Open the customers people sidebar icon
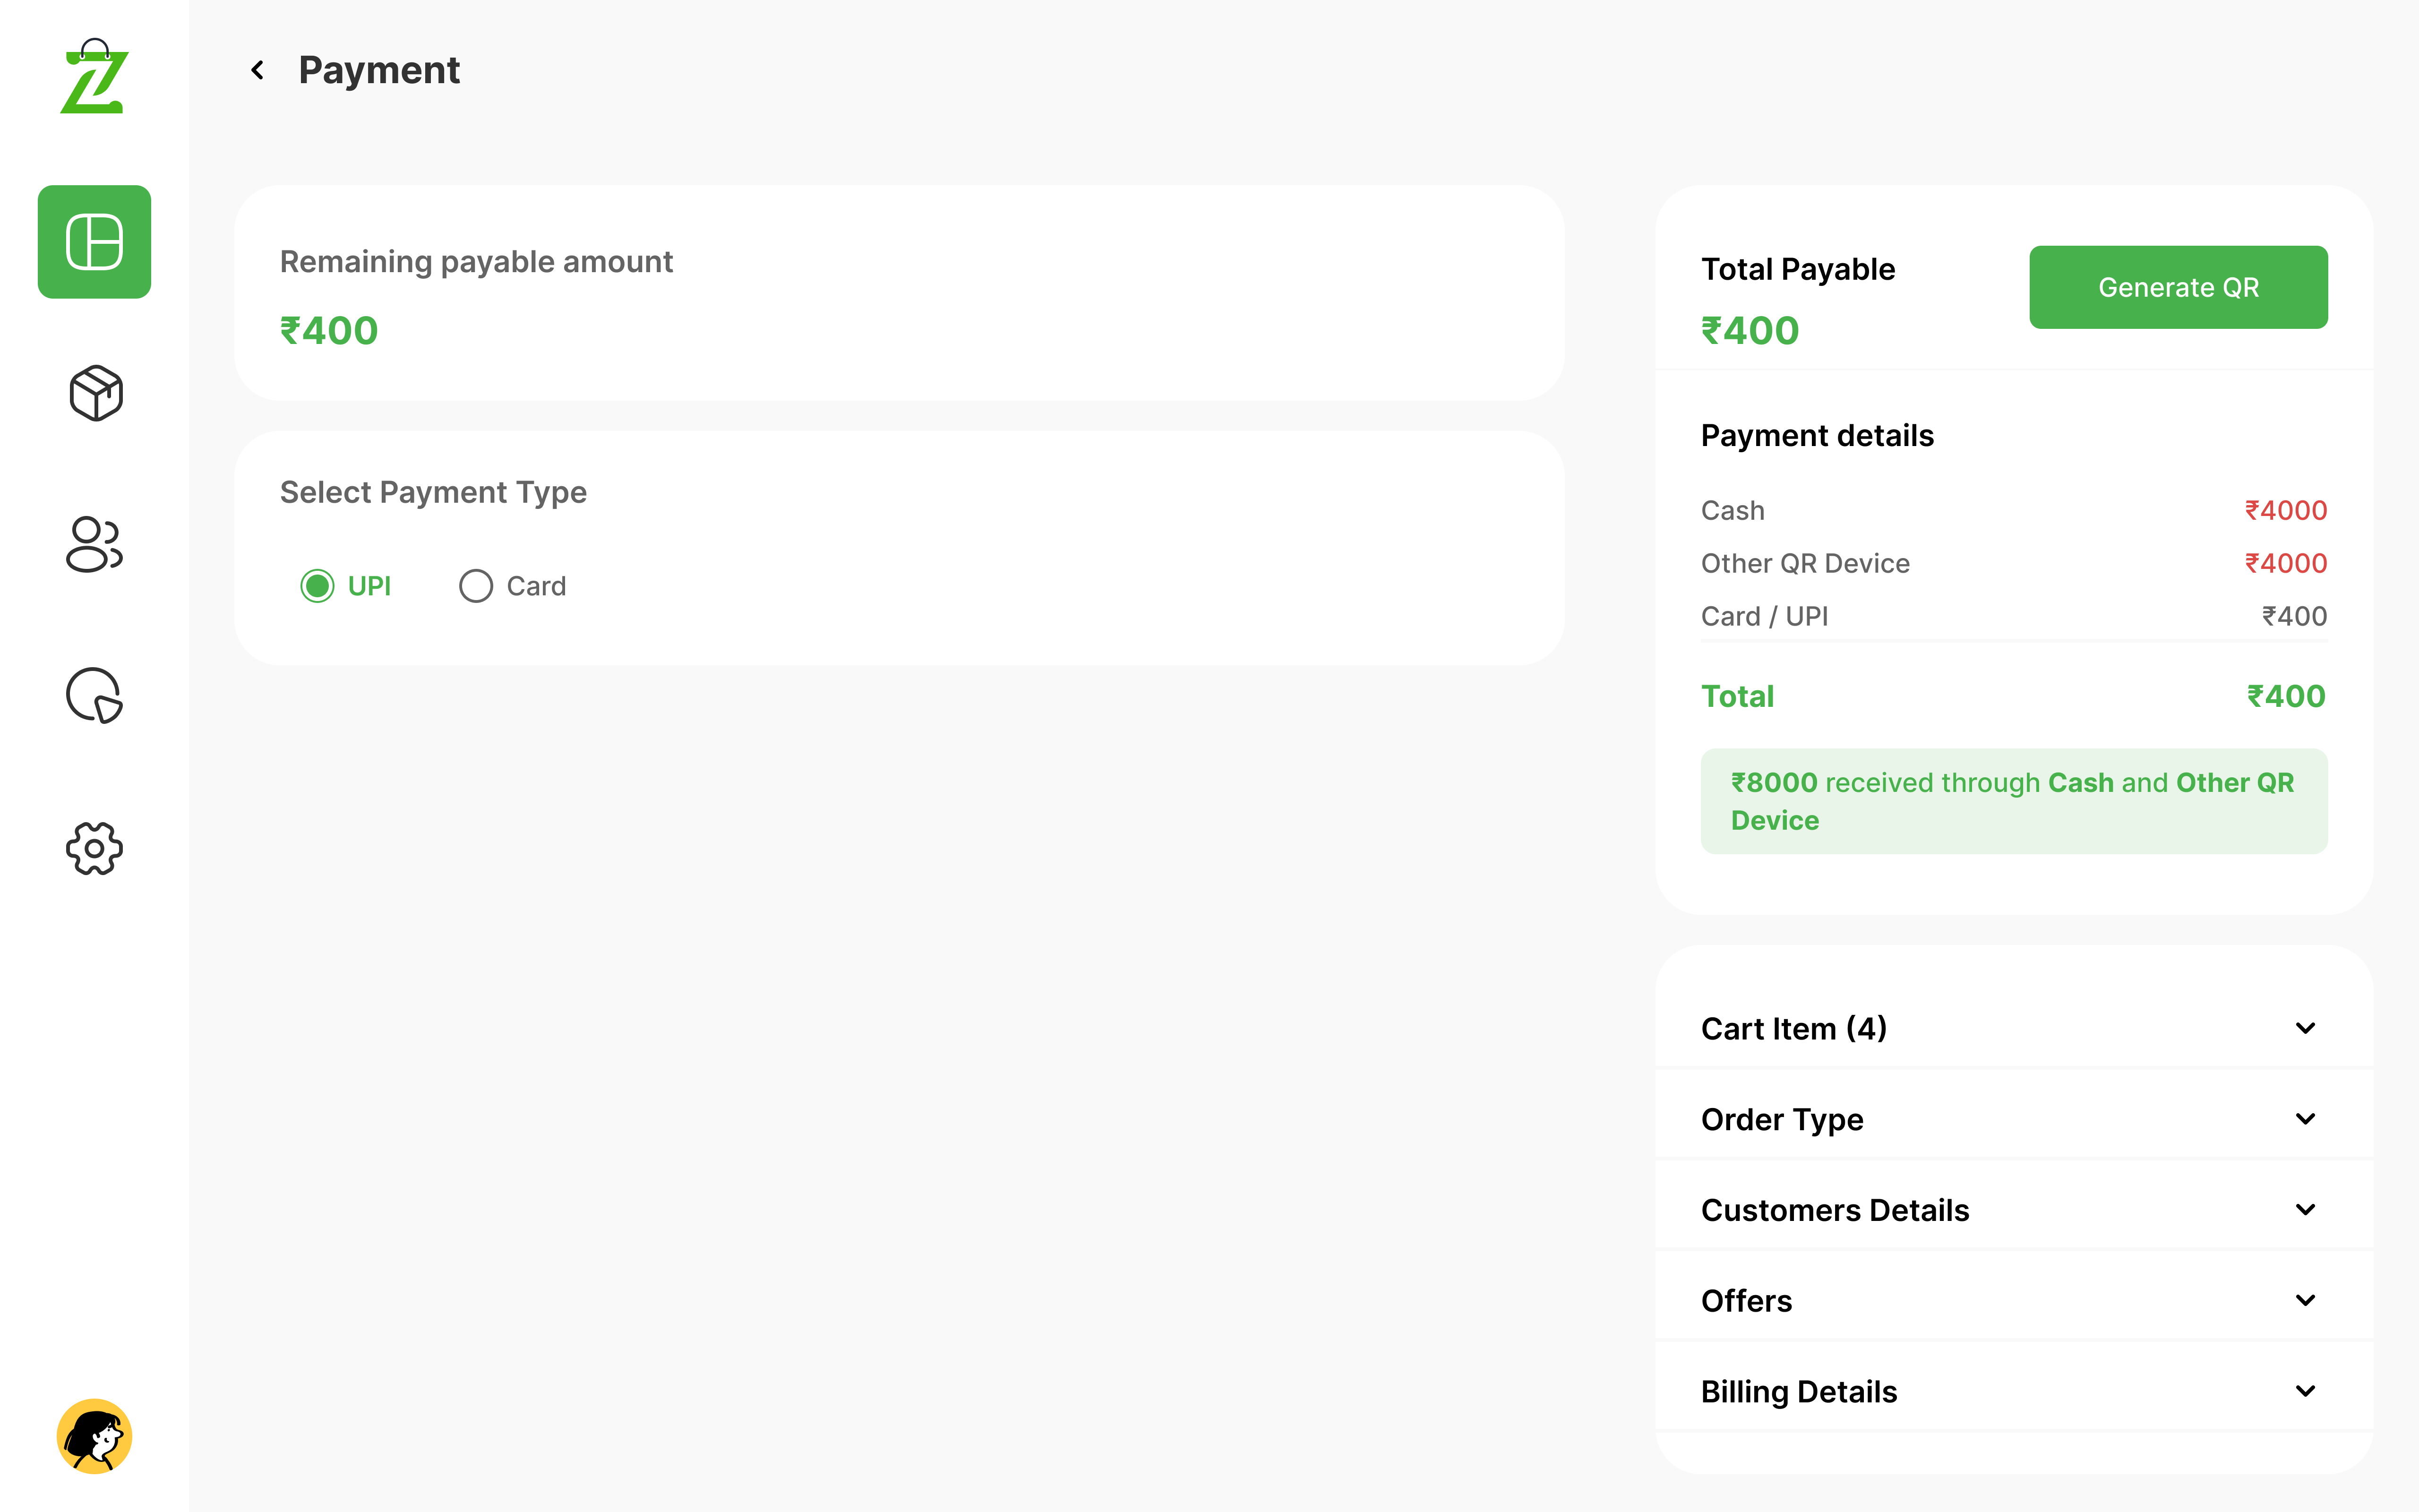 click(x=94, y=544)
